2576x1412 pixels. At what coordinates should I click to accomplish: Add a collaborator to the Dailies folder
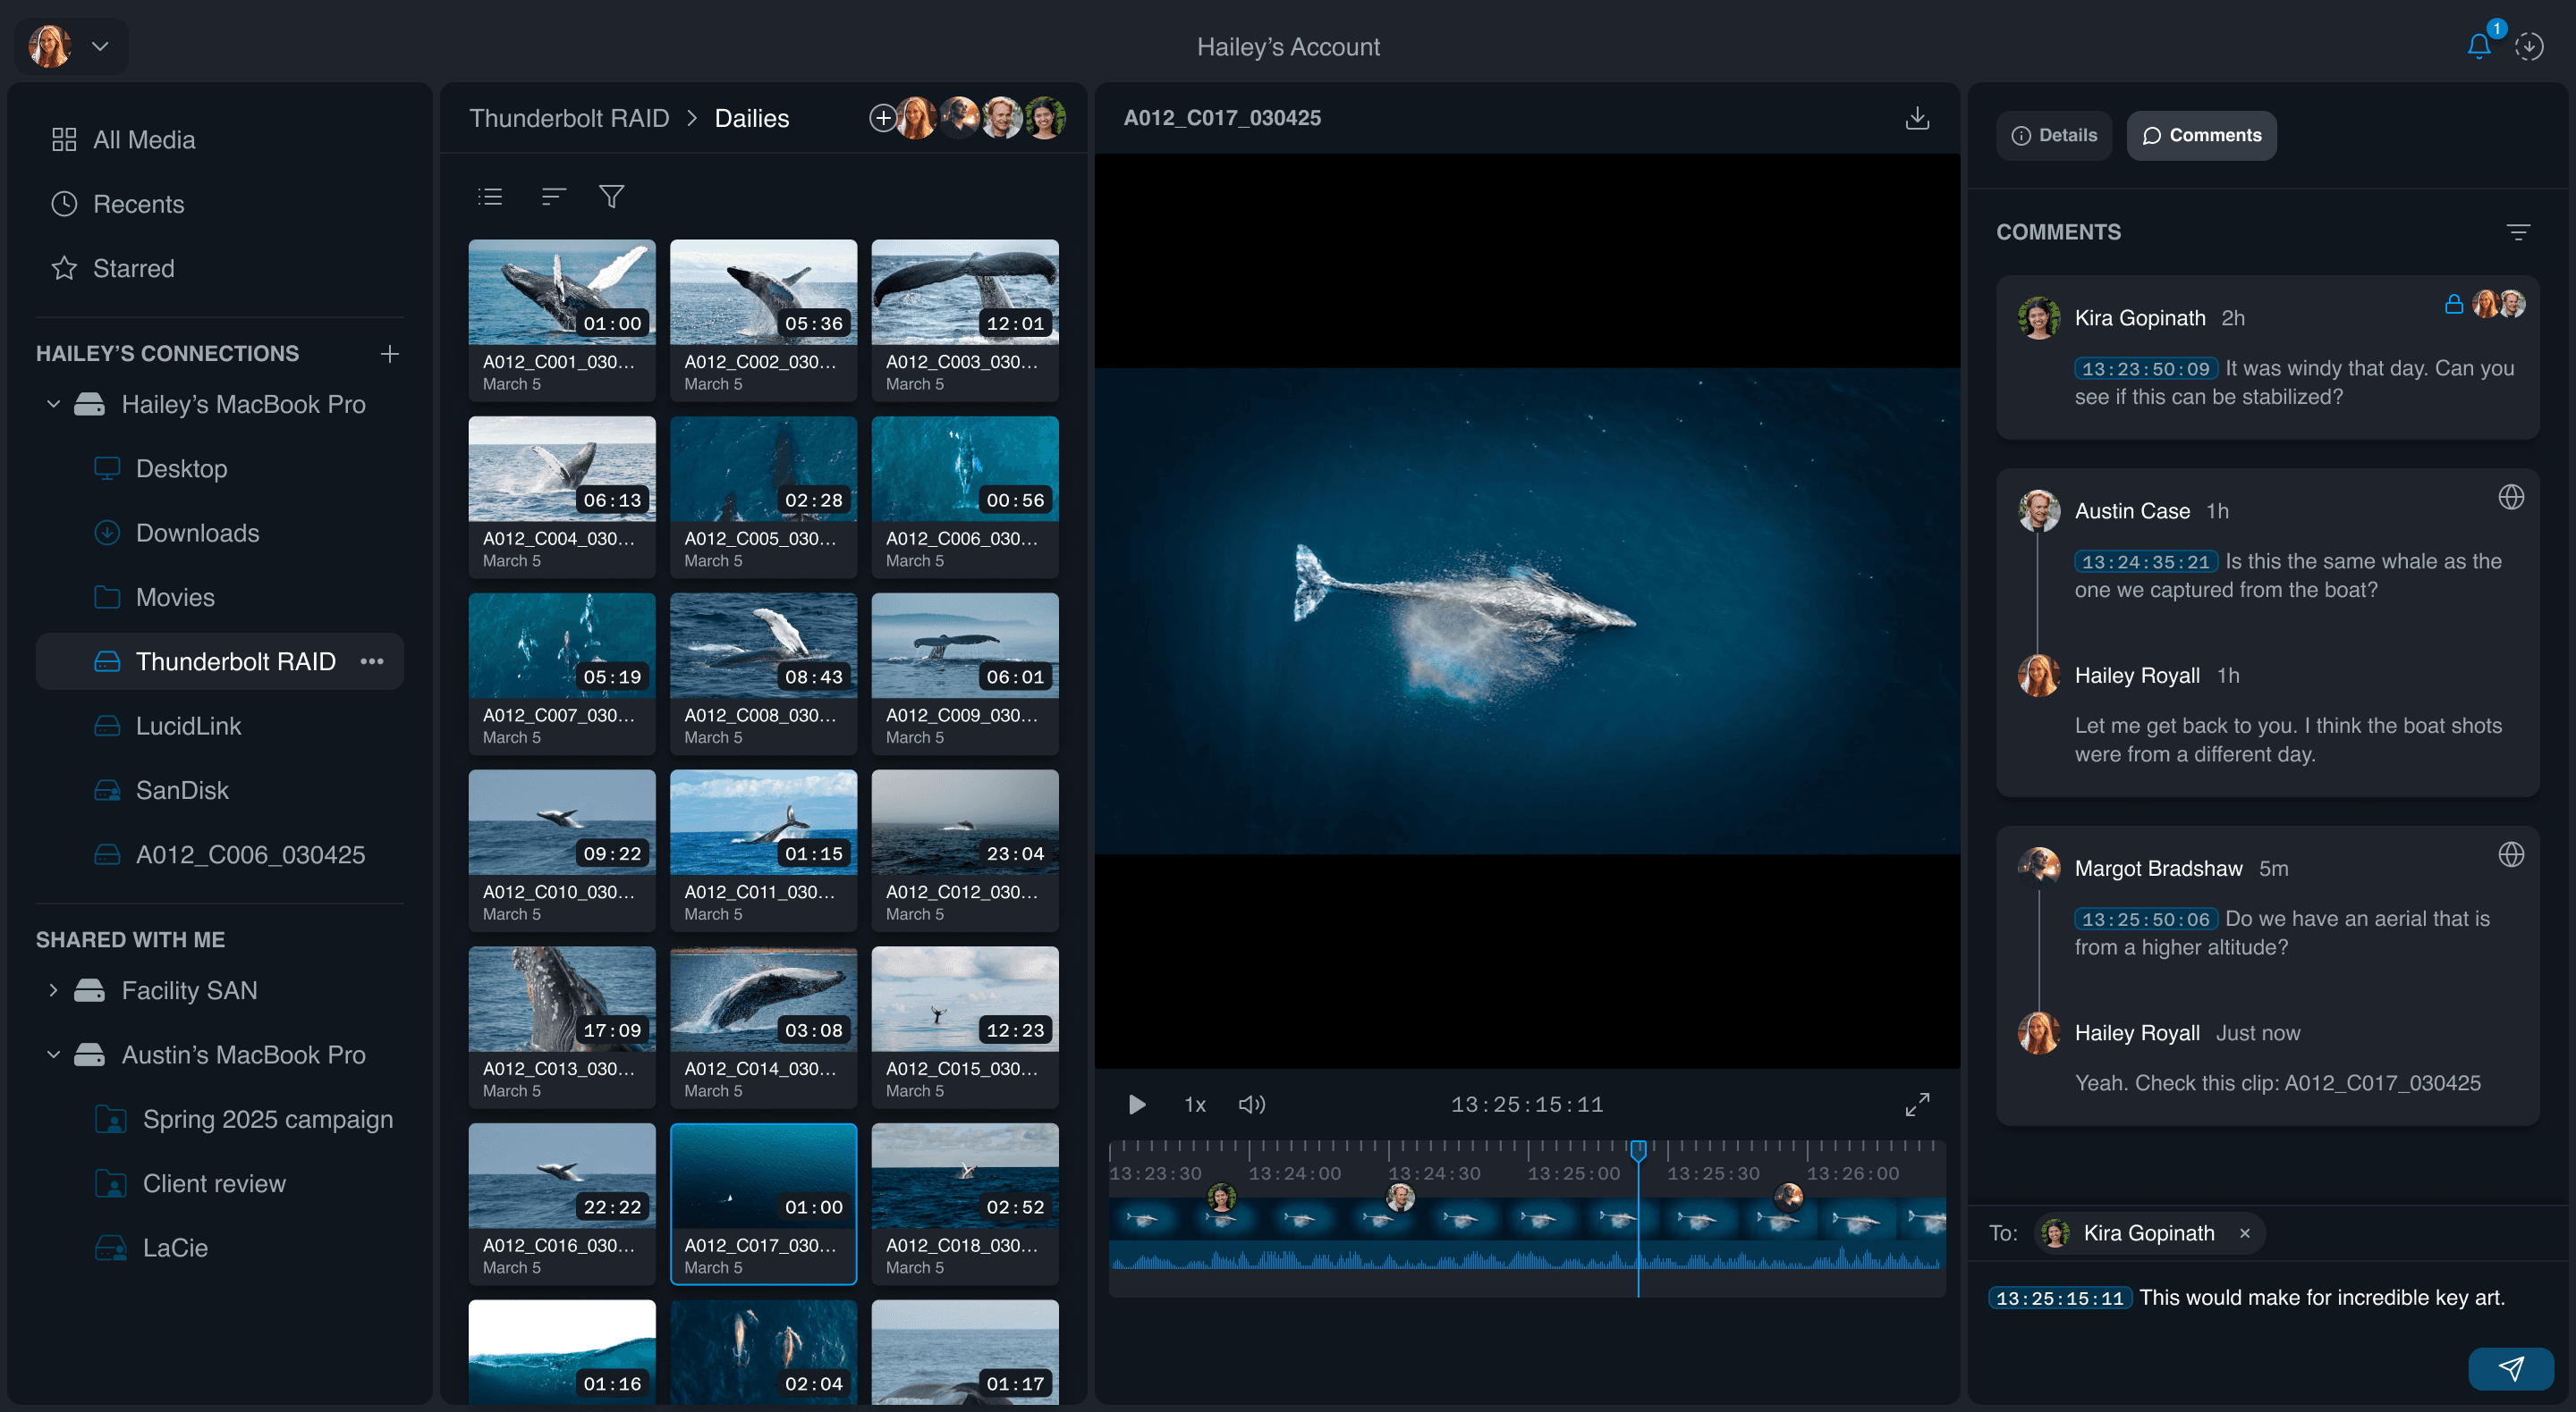[882, 119]
